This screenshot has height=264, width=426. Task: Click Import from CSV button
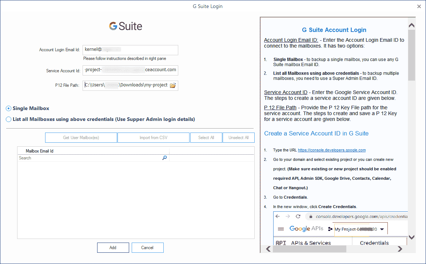click(154, 138)
